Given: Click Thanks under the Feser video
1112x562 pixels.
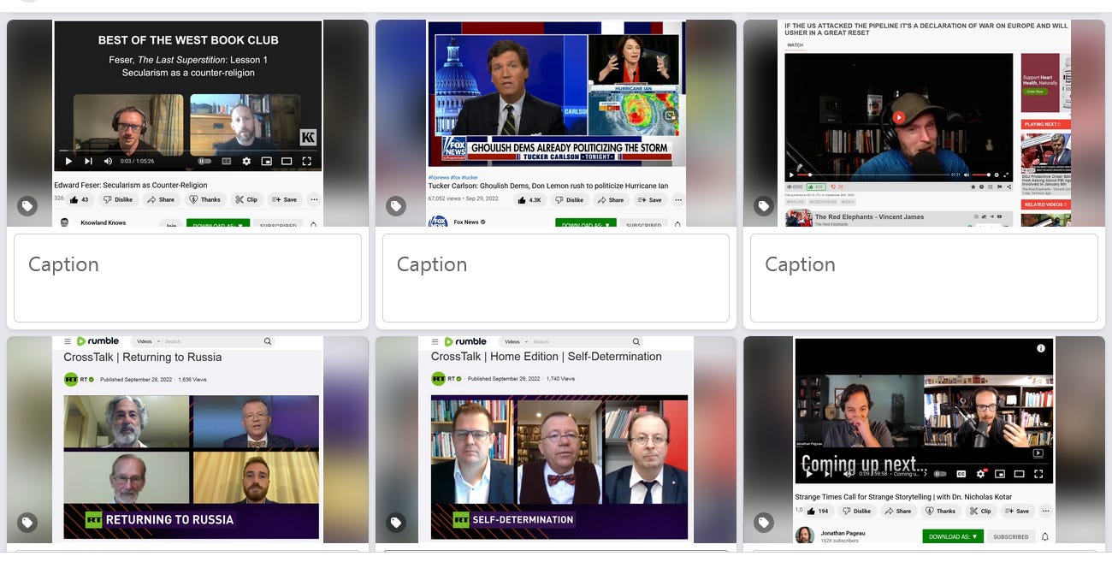Looking at the screenshot, I should pyautogui.click(x=204, y=199).
